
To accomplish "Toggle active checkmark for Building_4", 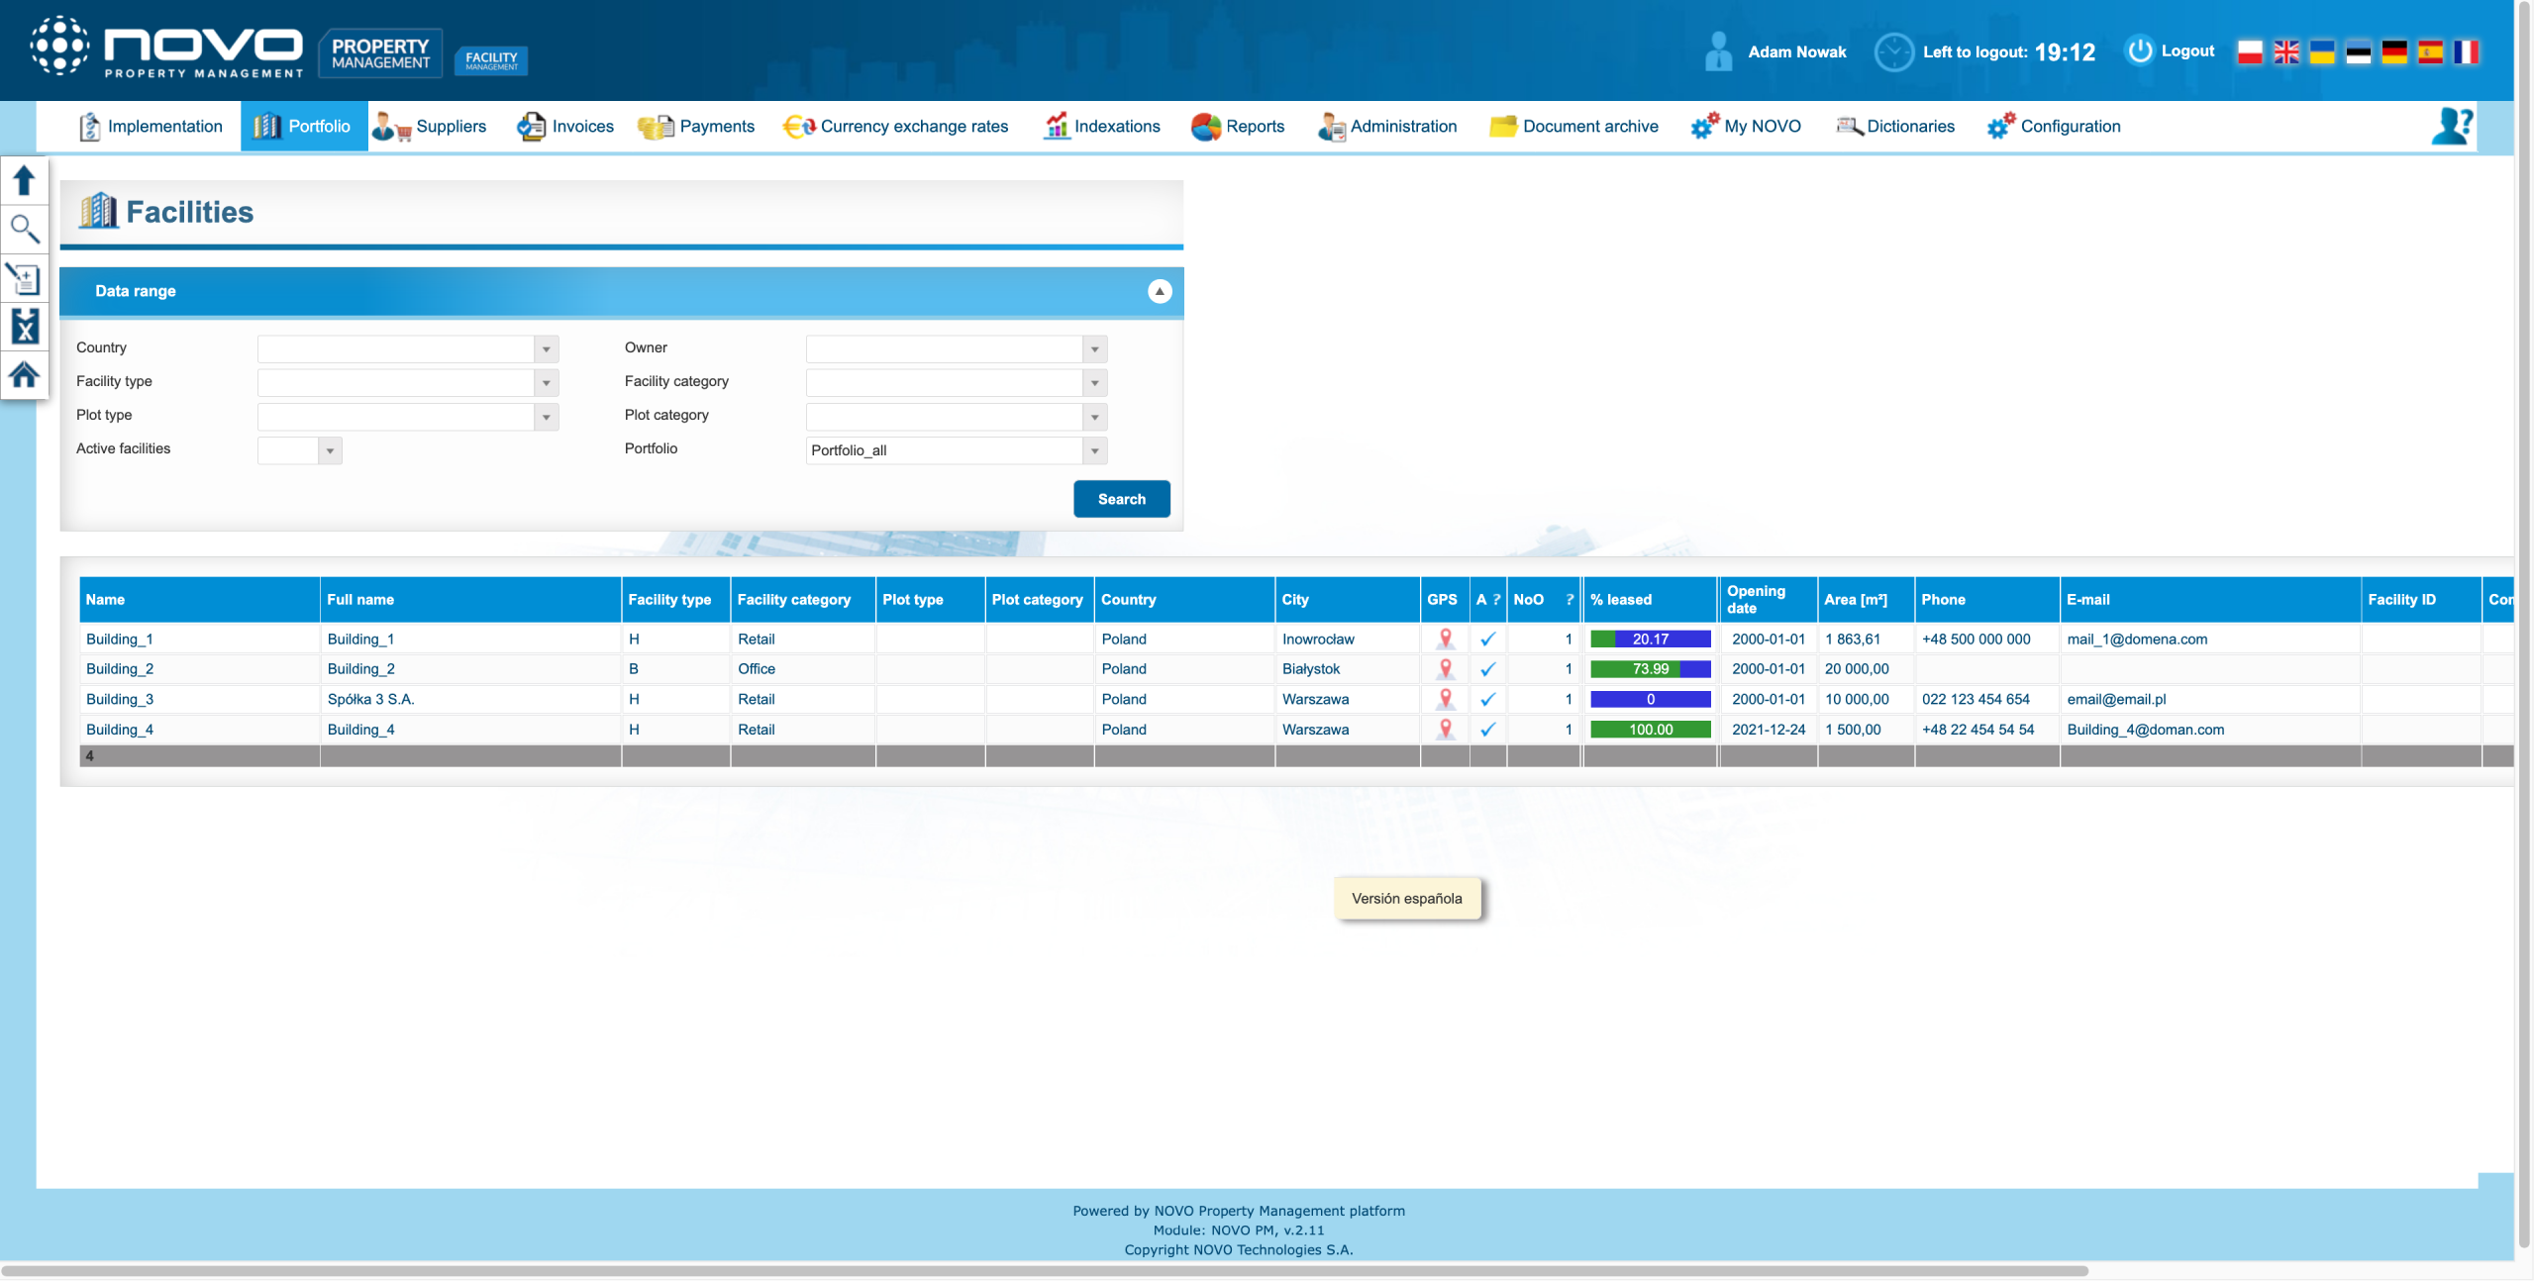I will tap(1487, 730).
